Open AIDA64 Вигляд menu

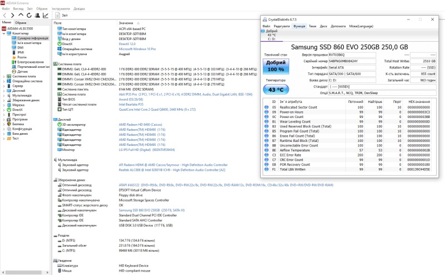pyautogui.click(x=18, y=9)
